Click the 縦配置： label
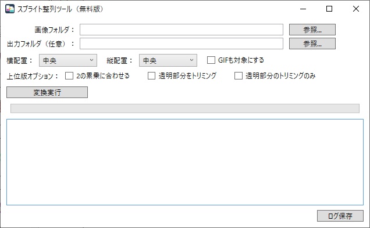Screen dimensions: 370x228 coord(119,61)
